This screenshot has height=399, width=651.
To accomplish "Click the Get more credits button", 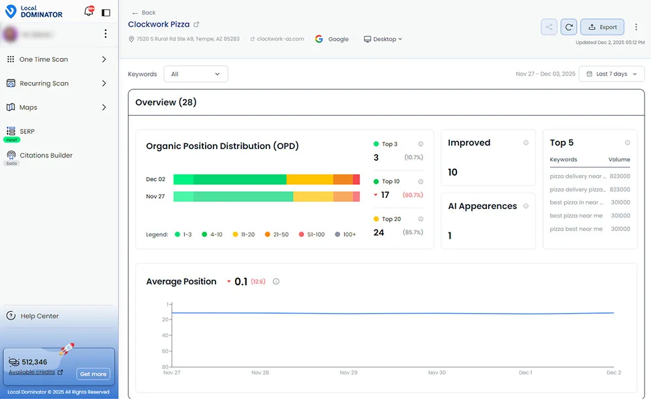I will [93, 374].
